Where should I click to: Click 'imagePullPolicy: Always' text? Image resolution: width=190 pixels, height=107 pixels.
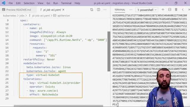click(48, 32)
